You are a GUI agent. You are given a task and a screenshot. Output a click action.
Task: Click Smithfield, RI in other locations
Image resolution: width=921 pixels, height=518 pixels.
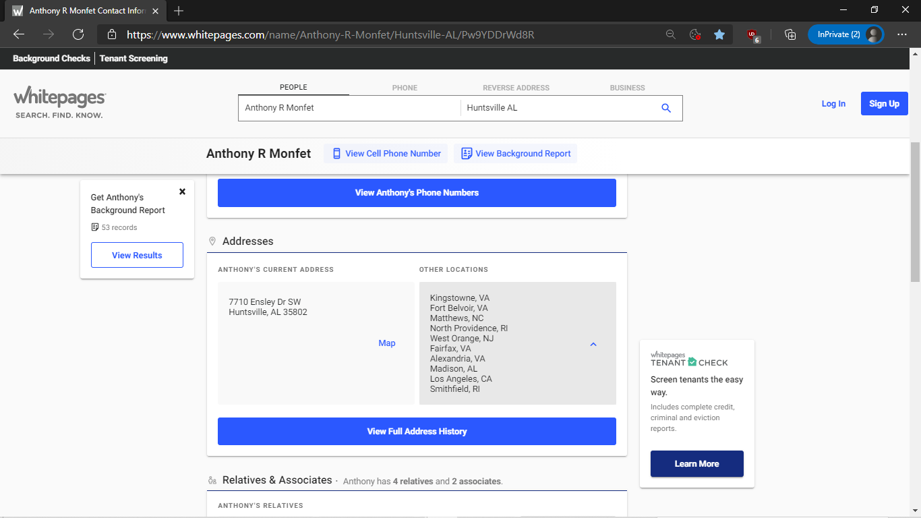tap(455, 388)
